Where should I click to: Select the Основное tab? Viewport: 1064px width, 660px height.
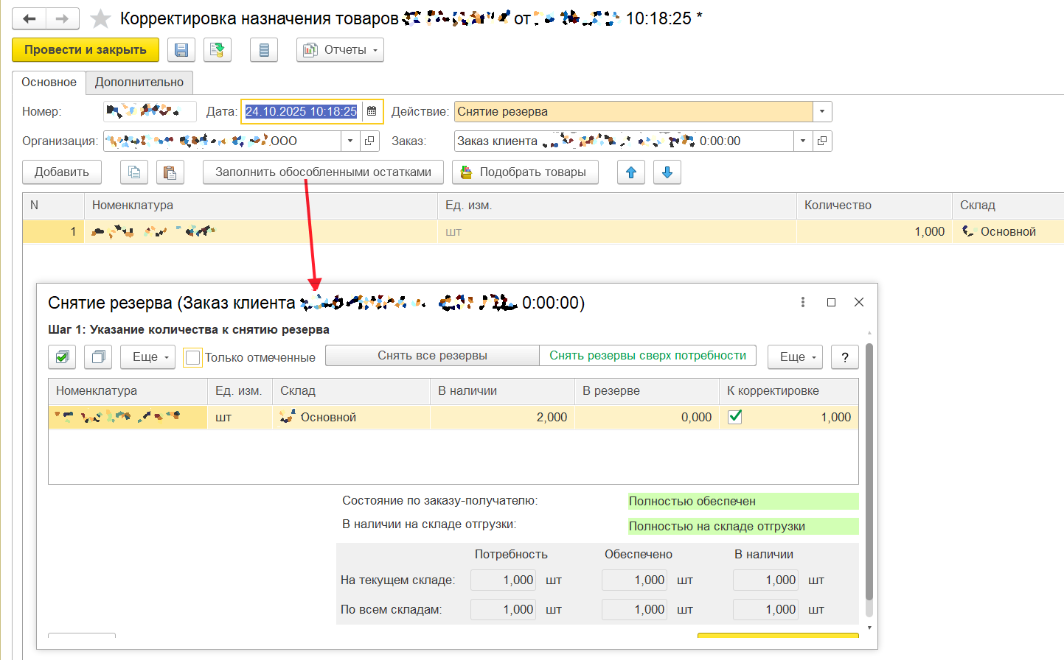[x=49, y=82]
